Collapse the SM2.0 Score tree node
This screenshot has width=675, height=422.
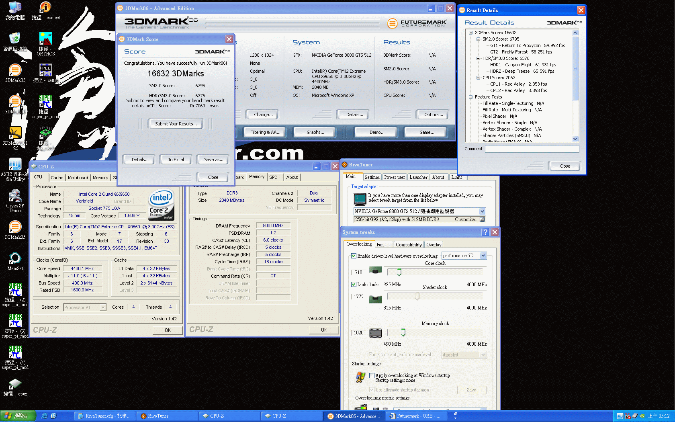478,39
